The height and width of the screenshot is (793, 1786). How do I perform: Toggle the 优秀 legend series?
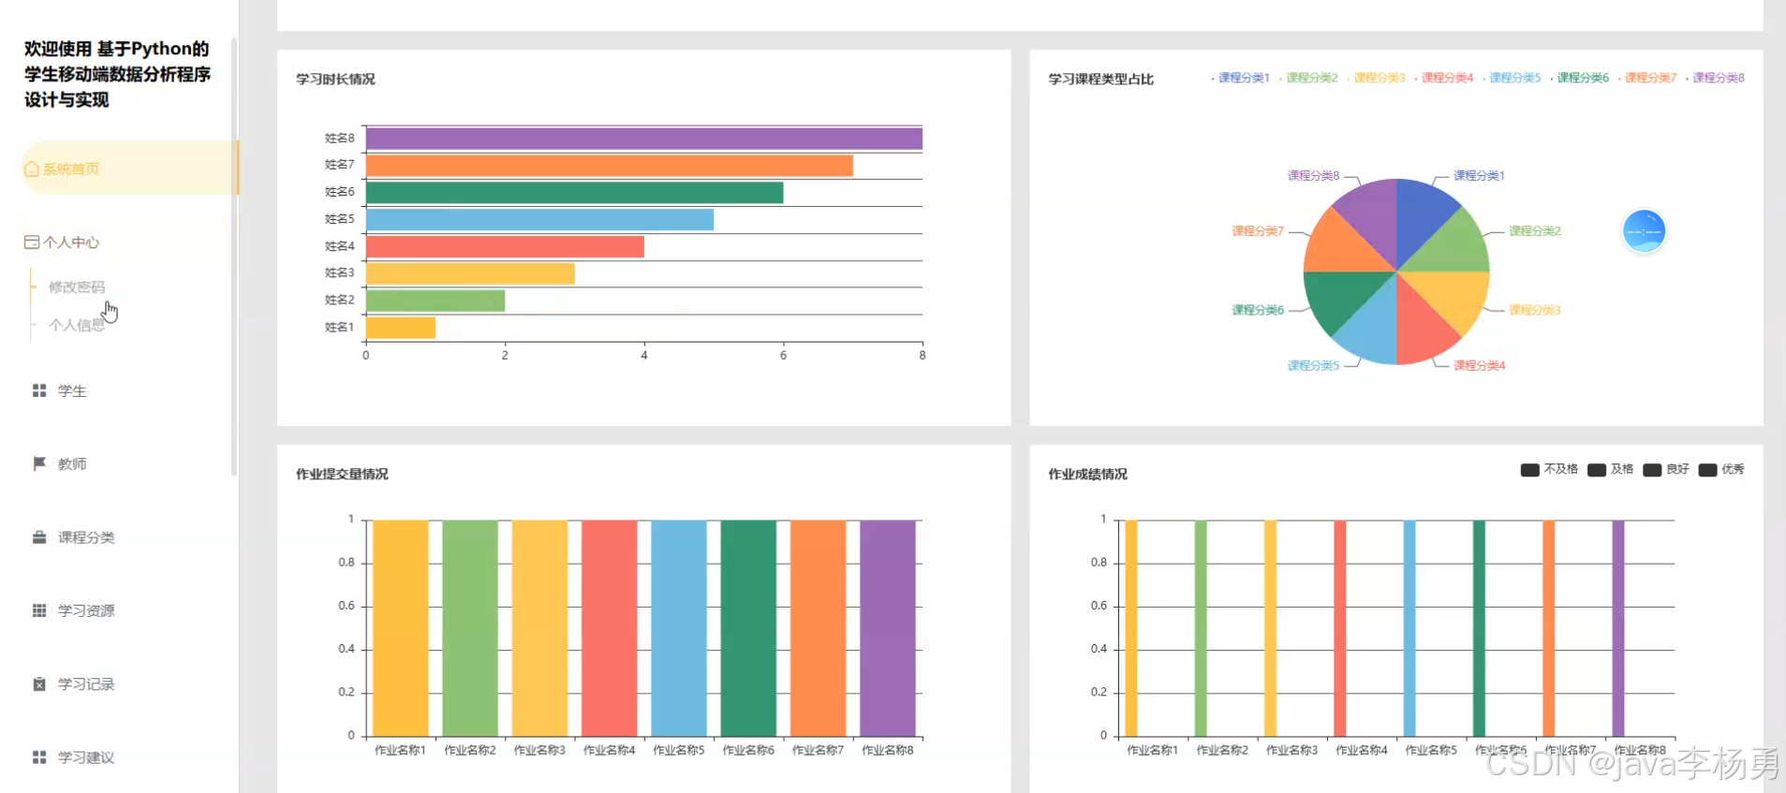(1721, 469)
